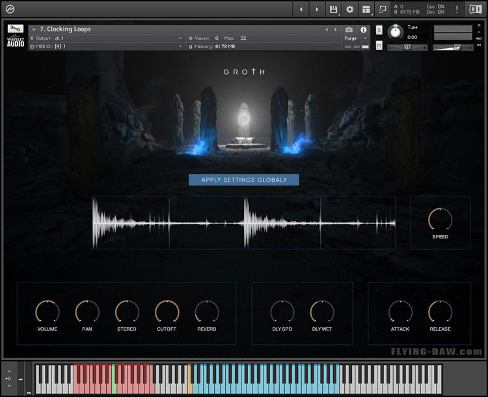Screen dimensions: 488x397
Task: Go to previous instrument arrow in header
Action: 327,29
